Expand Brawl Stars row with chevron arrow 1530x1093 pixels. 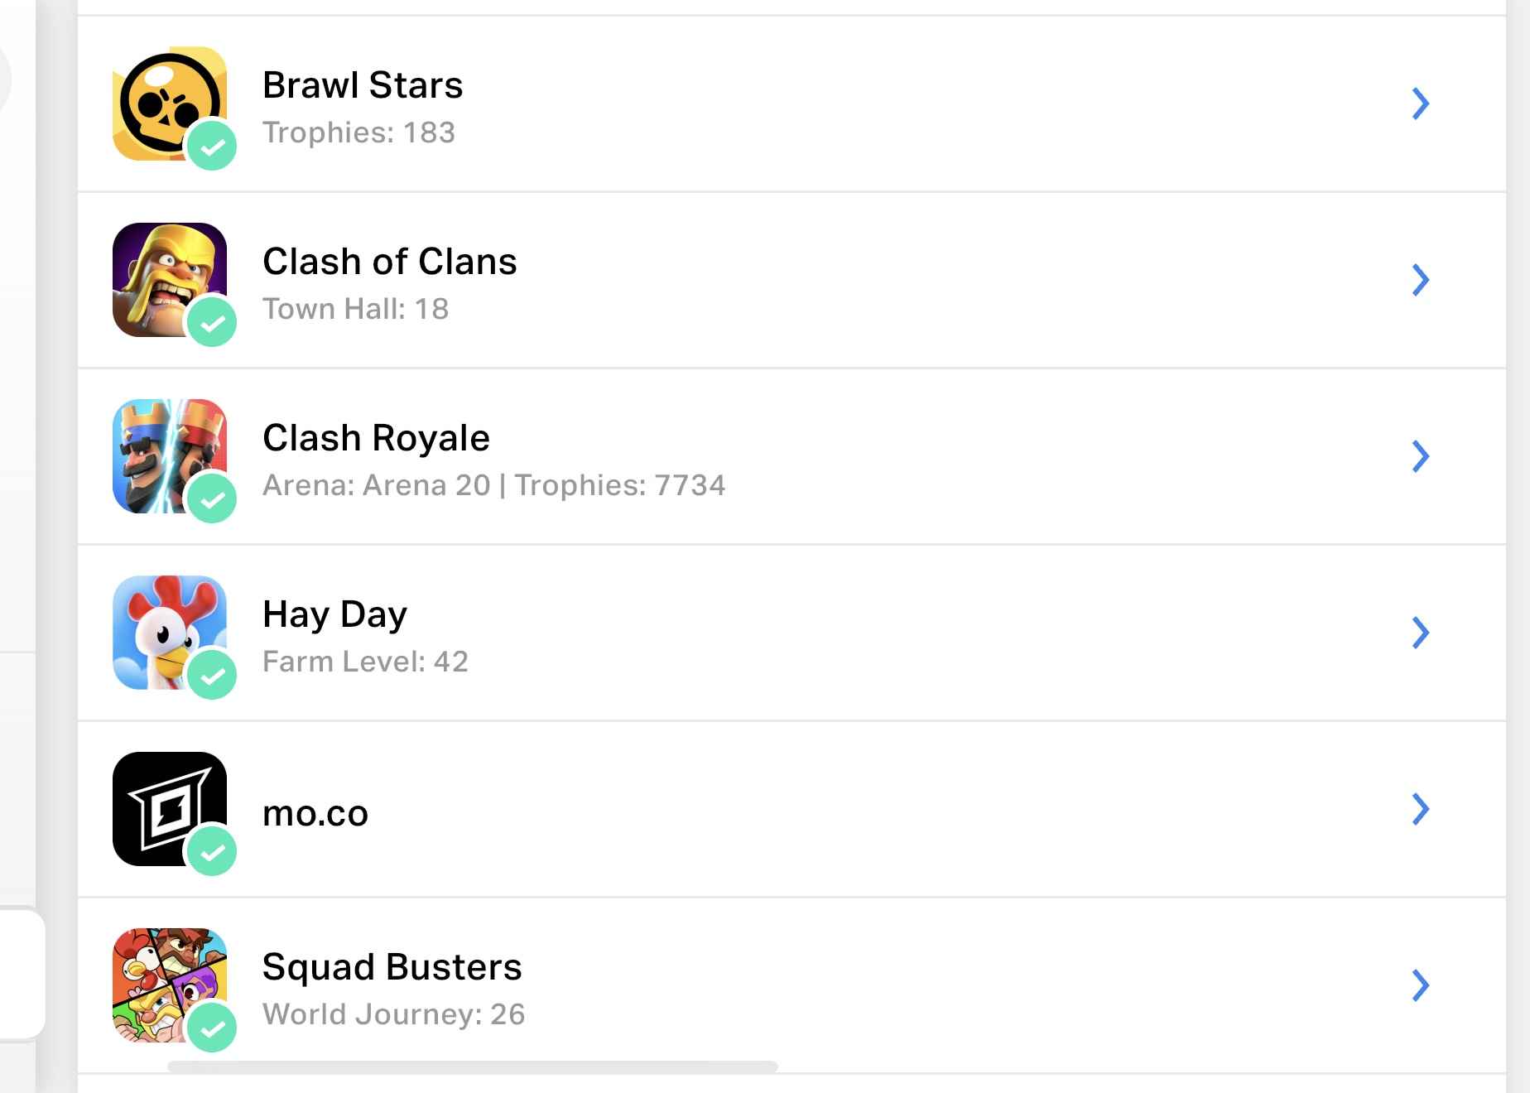(1421, 104)
